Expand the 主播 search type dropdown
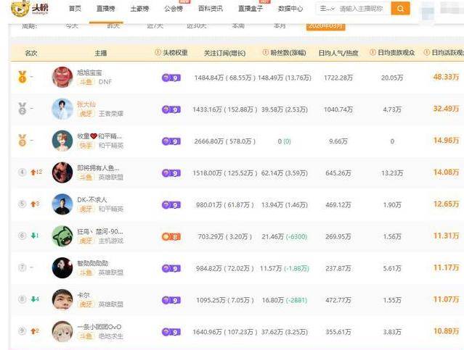Viewport: 464px width, 350px height. tap(327, 9)
